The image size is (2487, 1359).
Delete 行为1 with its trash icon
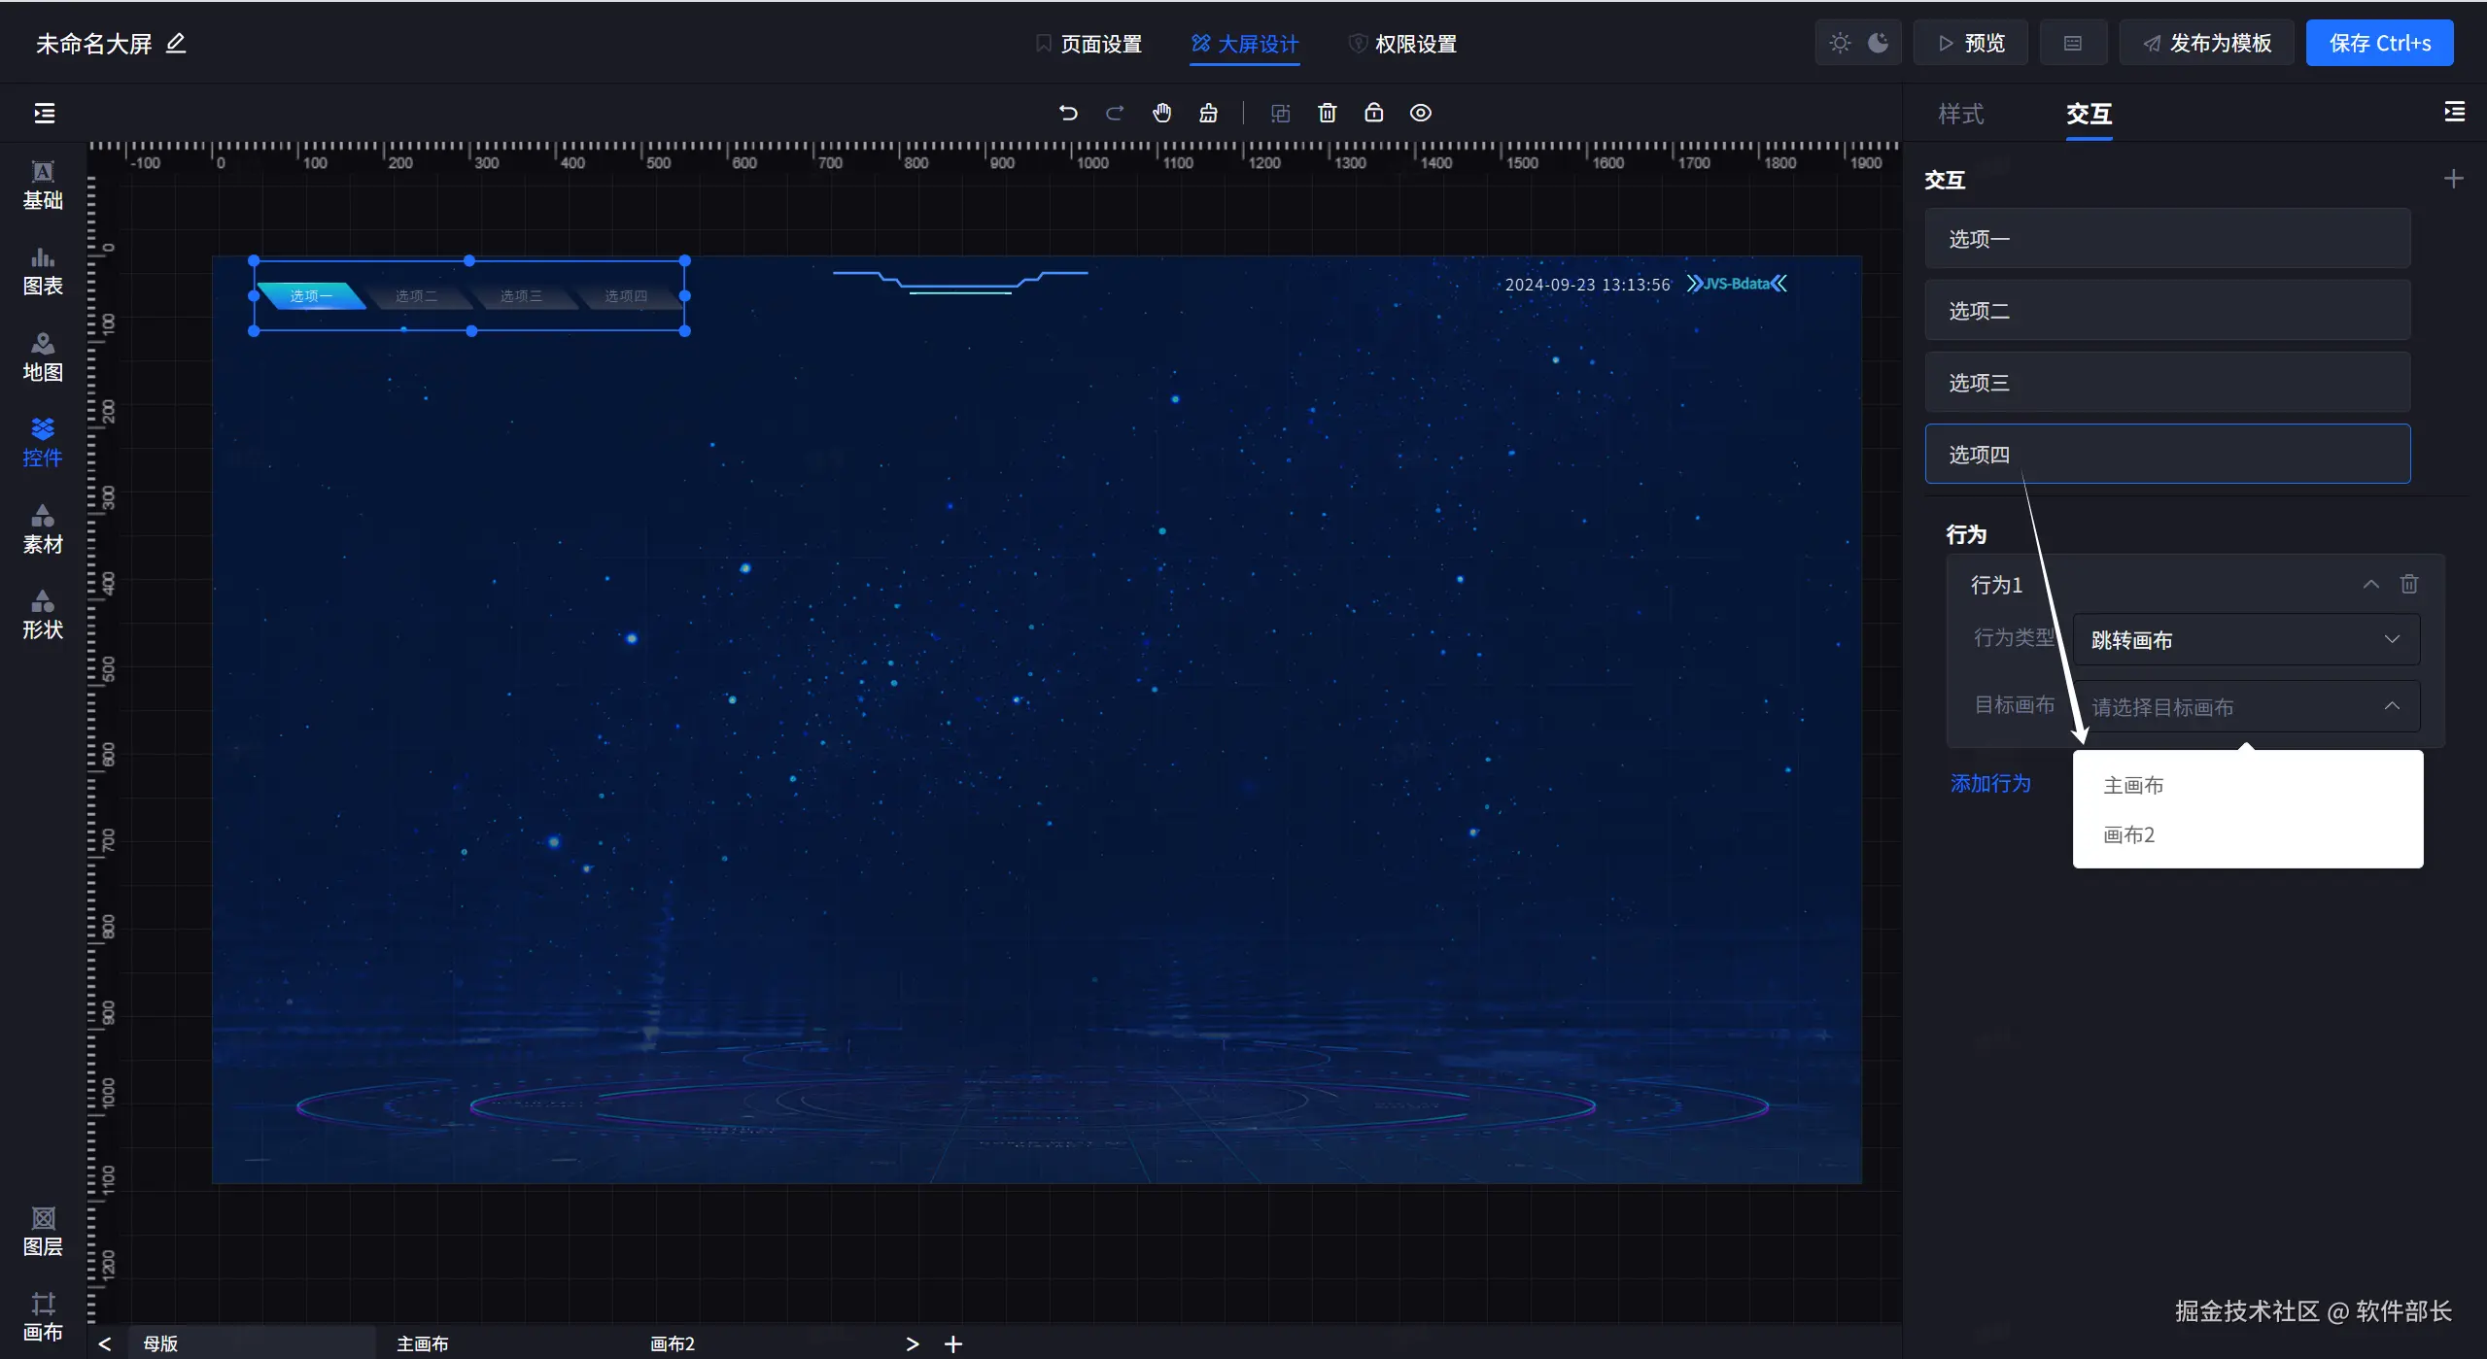click(x=2408, y=584)
